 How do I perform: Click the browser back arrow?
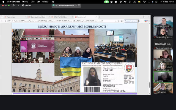click(2, 21)
